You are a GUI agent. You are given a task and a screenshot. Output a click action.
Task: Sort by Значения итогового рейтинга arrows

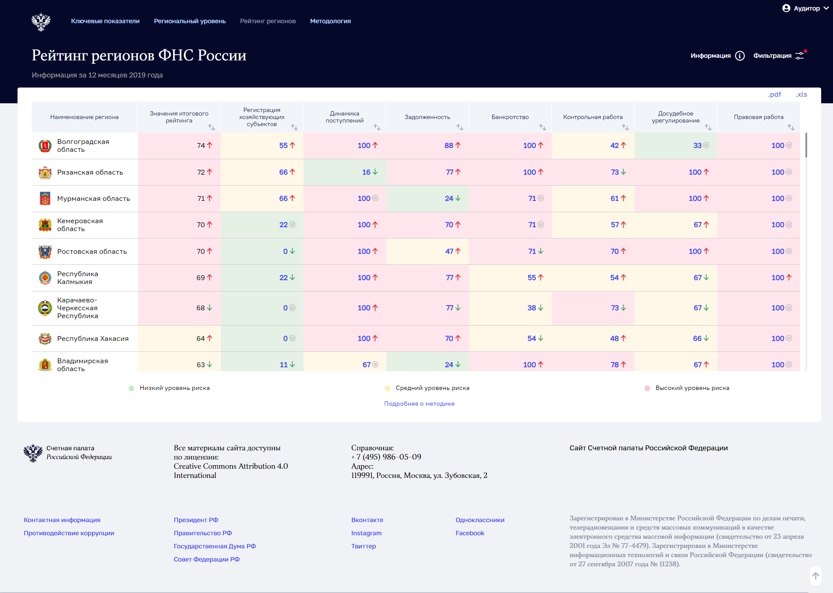[212, 127]
